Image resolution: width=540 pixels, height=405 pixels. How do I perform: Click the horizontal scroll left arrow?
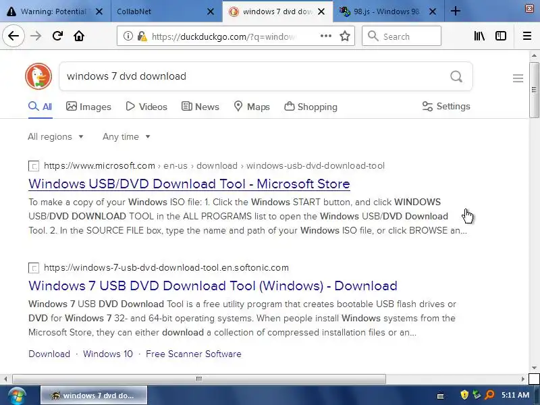coord(5,379)
